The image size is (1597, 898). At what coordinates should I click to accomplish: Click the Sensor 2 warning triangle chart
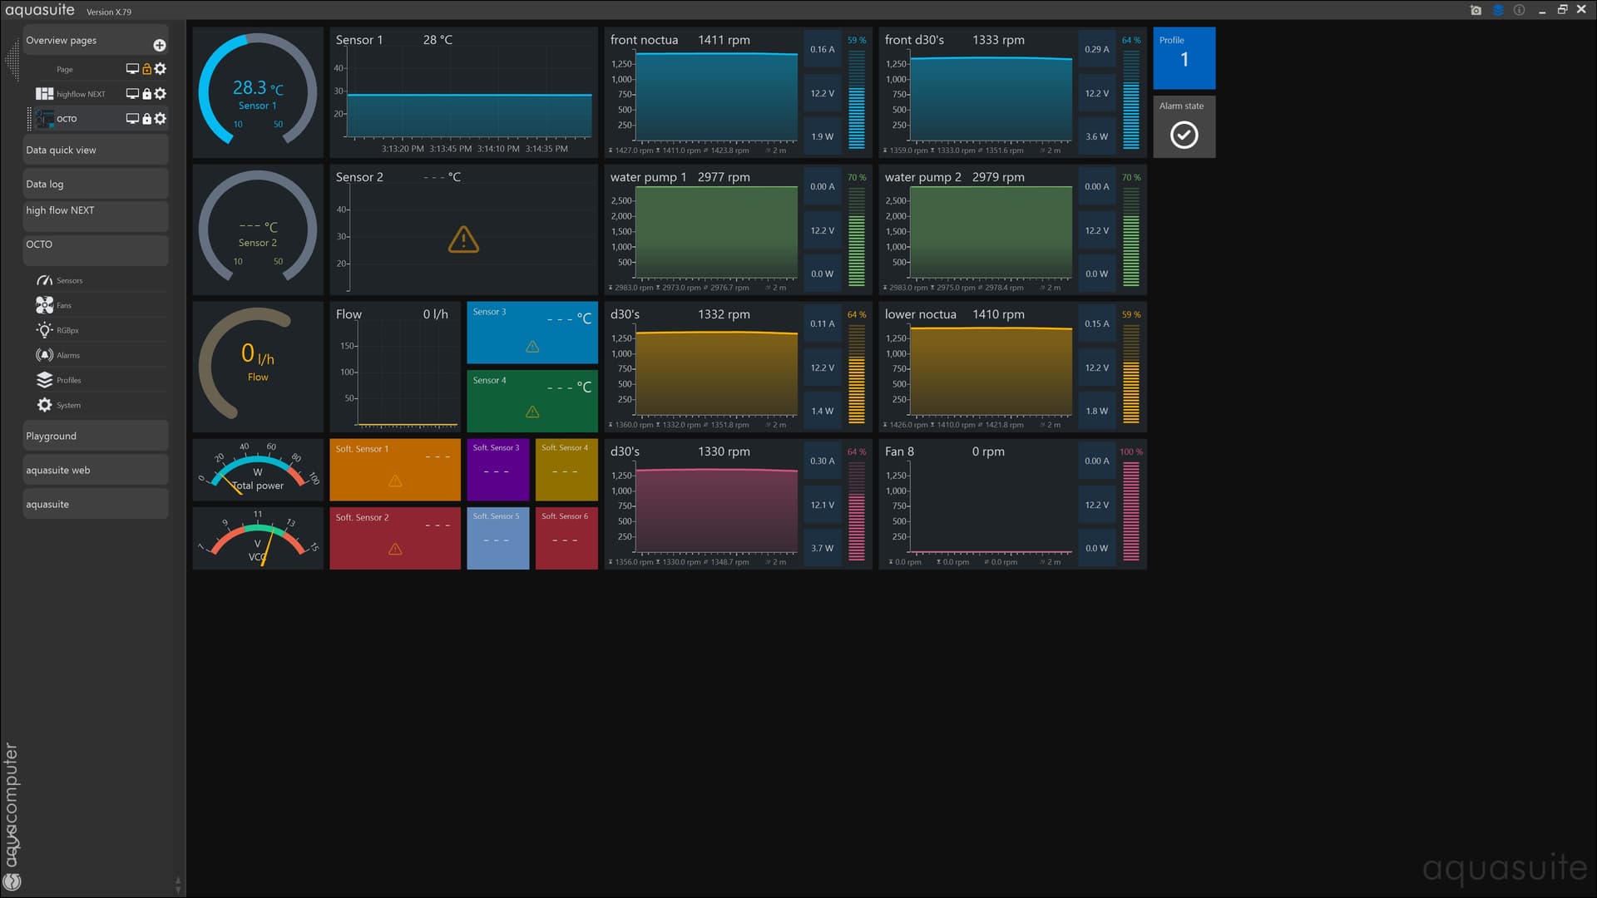(x=463, y=239)
